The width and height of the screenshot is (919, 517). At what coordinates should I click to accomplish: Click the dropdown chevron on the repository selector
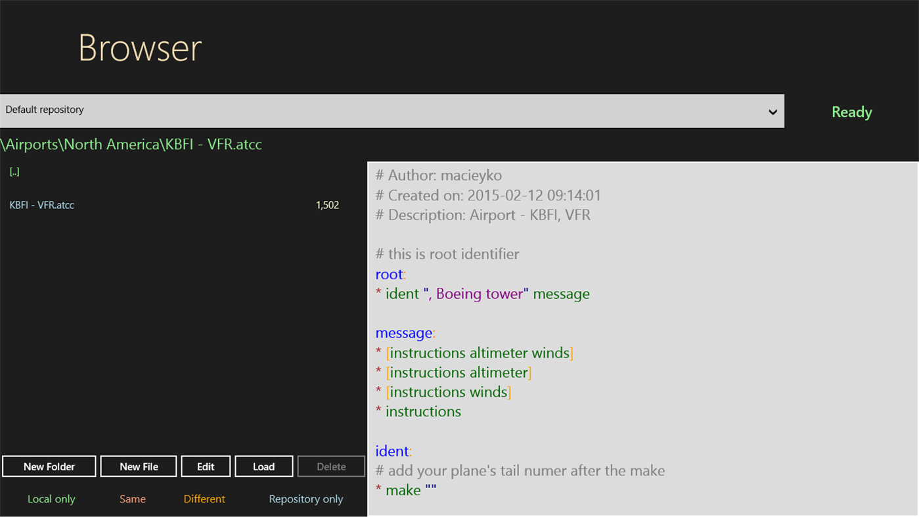point(773,112)
